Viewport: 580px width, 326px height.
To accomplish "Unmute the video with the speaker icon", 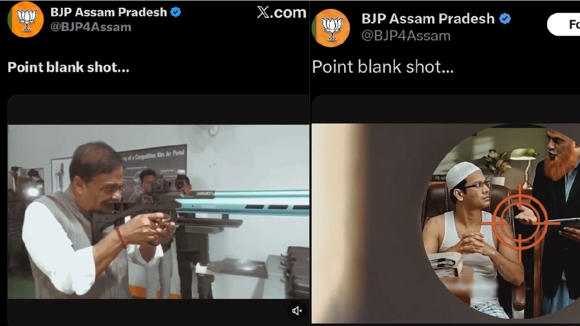I will click(x=297, y=311).
